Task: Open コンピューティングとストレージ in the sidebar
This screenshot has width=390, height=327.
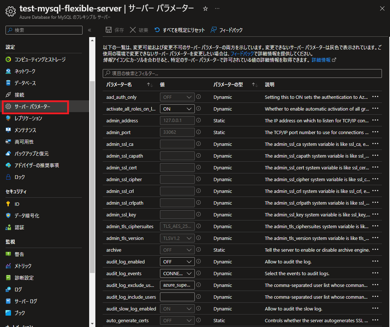Action: (x=40, y=60)
